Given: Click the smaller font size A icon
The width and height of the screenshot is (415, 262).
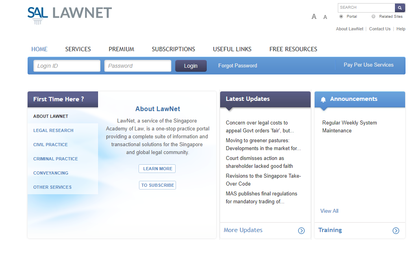Looking at the screenshot, I should coord(325,17).
